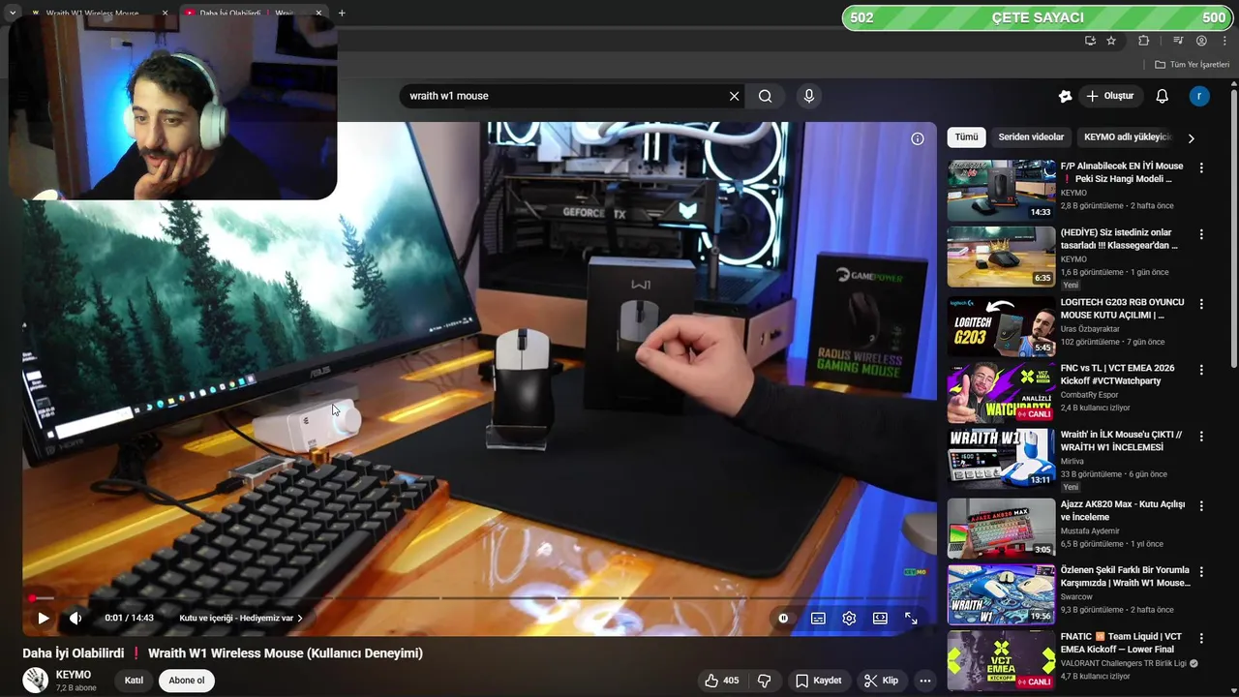The image size is (1239, 697).
Task: Open 'F/P Alınabilecek EN İYİ Mouse' thumbnail
Action: [x=1001, y=191]
